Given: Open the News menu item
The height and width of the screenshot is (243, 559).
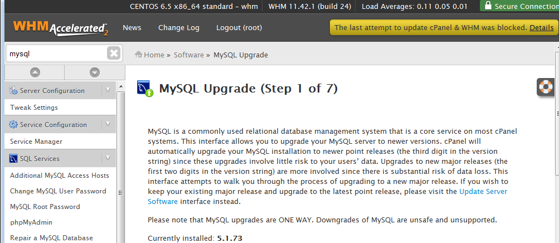Looking at the screenshot, I should [x=132, y=28].
